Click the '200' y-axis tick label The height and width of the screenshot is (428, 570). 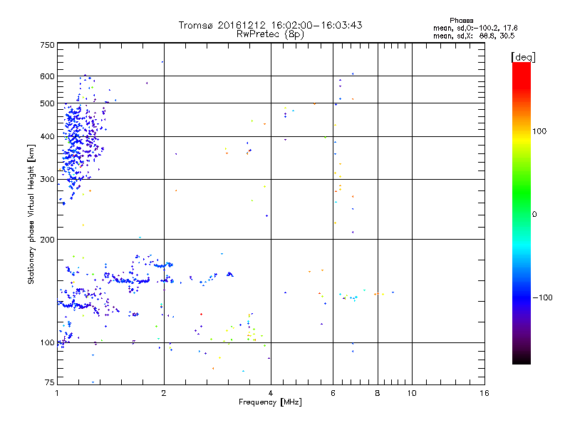[x=48, y=240]
